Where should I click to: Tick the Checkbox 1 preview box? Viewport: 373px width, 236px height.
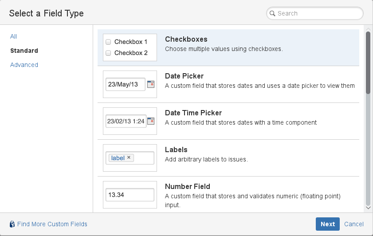[108, 42]
